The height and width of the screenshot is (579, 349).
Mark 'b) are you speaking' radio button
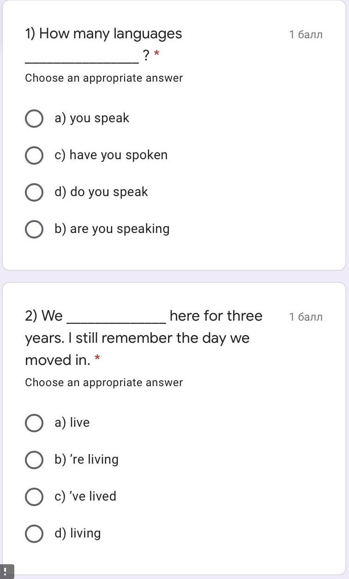(x=34, y=229)
